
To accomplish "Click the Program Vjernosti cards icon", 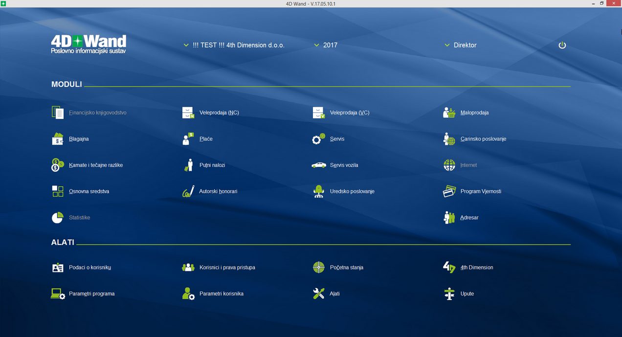I will pos(449,191).
